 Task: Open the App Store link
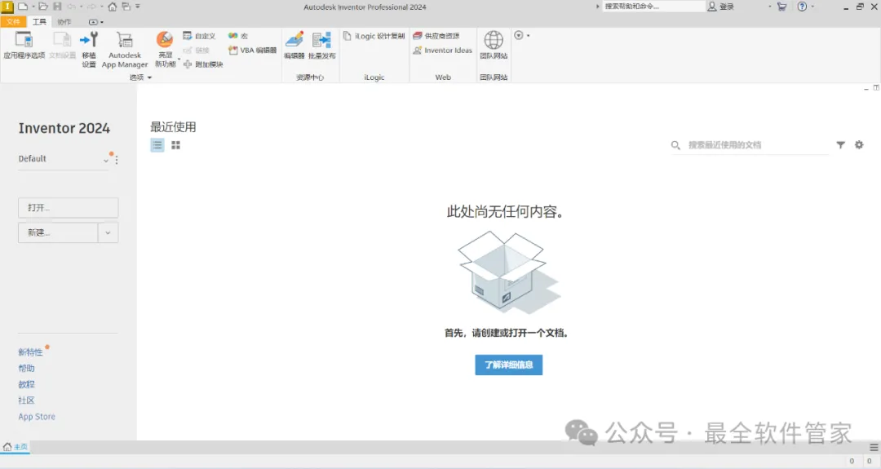[37, 417]
